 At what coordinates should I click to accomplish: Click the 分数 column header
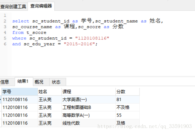128,92
